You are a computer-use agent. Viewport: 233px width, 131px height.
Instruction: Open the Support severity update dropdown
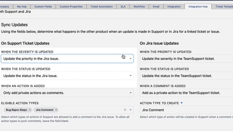click(x=67, y=59)
